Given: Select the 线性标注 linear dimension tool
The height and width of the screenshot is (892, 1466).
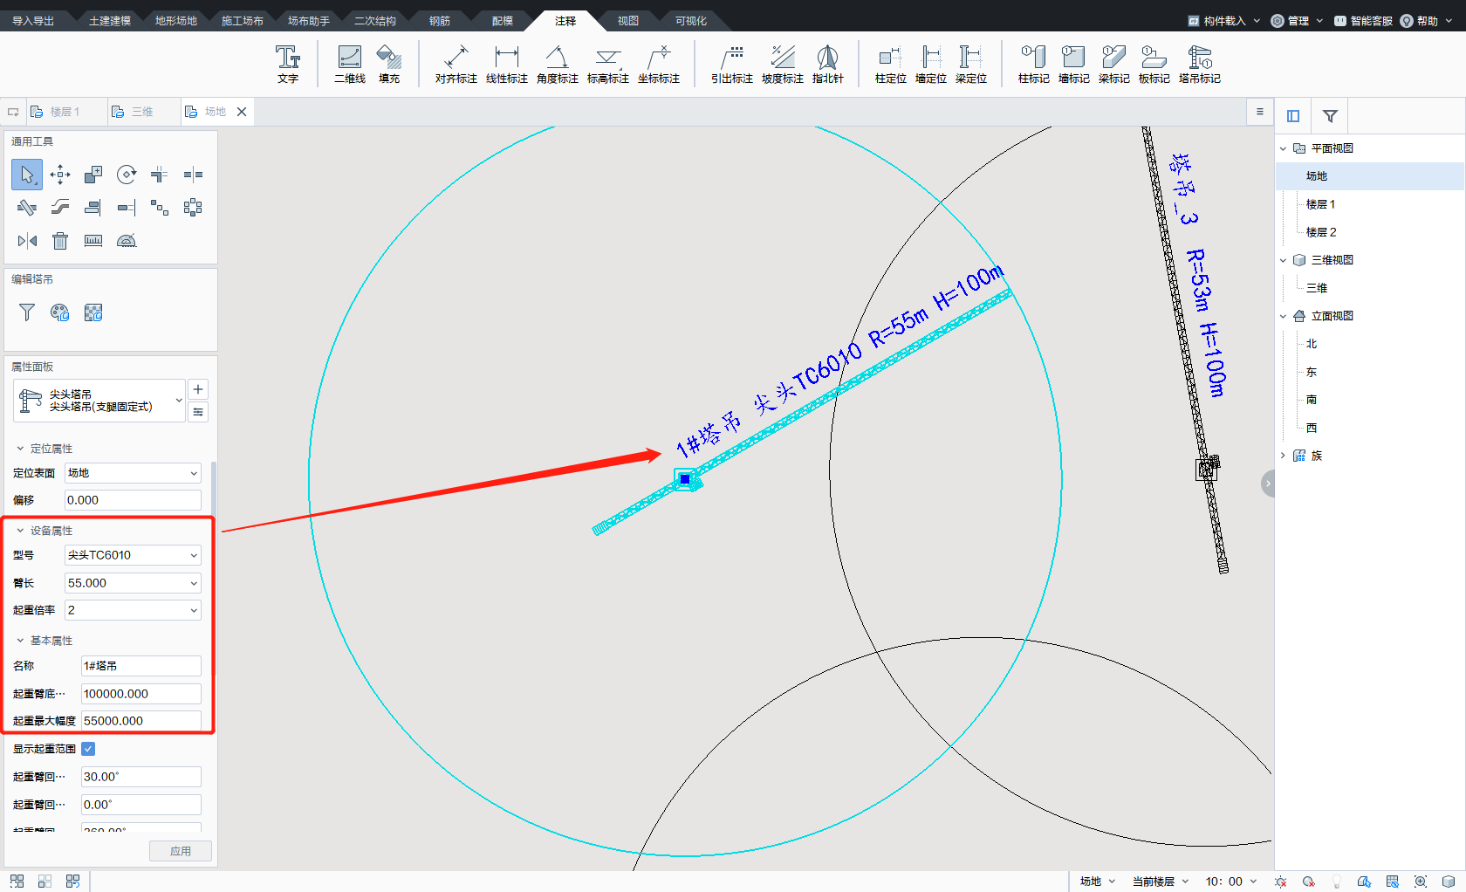Looking at the screenshot, I should point(507,65).
